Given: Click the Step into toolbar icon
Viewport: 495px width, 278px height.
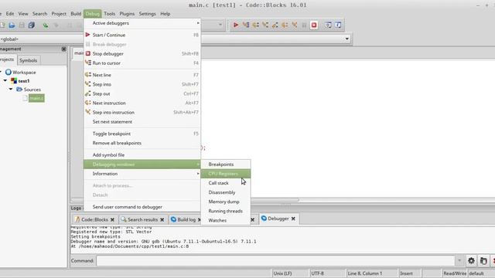Looking at the screenshot, I should coord(265,25).
